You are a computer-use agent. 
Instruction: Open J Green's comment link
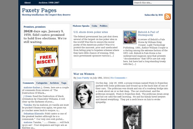(28, 96)
